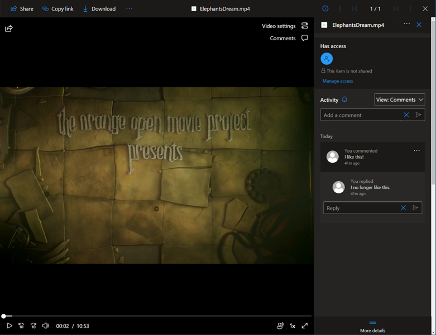Play the ElephantsDream video
Viewport: 436px width, 335px height.
(x=9, y=325)
